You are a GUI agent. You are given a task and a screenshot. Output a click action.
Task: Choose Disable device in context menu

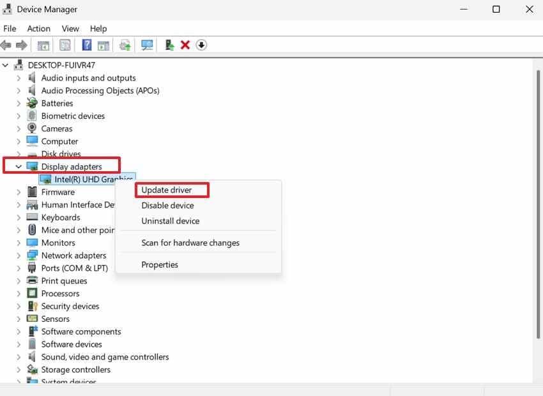pyautogui.click(x=167, y=205)
